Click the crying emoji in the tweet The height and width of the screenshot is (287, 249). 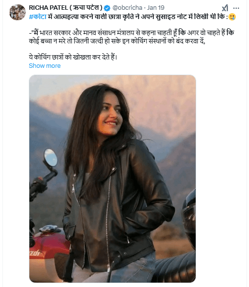232,17
